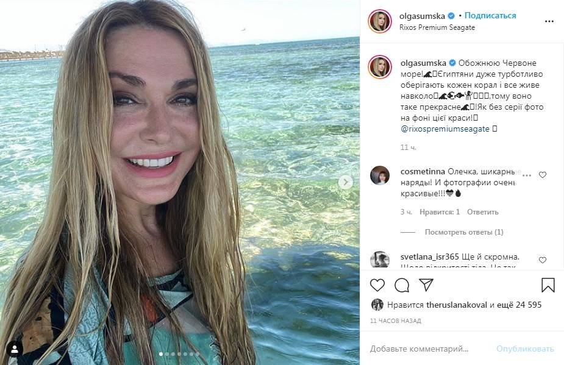Open the cosmetinna commenter avatar

click(380, 175)
